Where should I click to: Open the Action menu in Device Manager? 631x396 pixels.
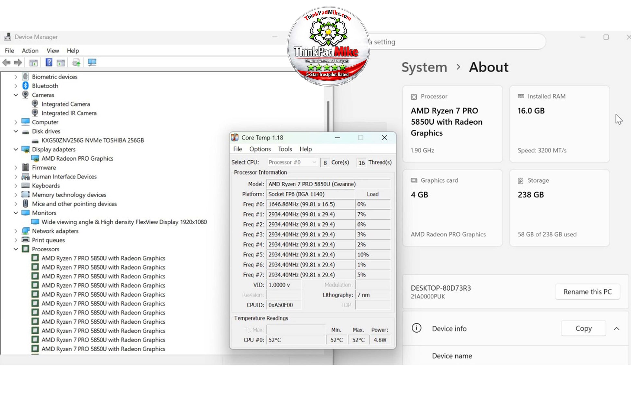click(30, 51)
